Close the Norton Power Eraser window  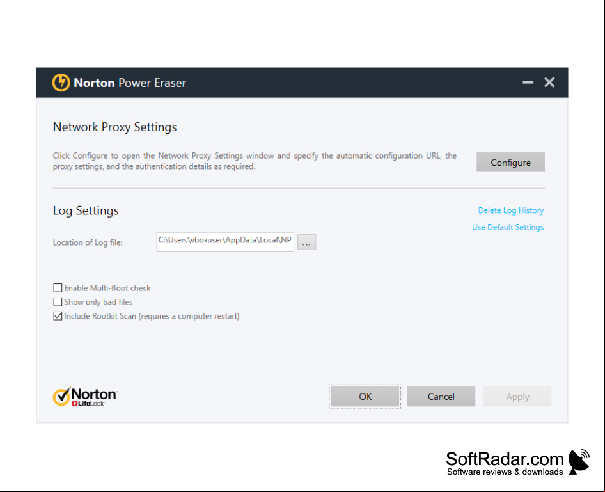[549, 82]
